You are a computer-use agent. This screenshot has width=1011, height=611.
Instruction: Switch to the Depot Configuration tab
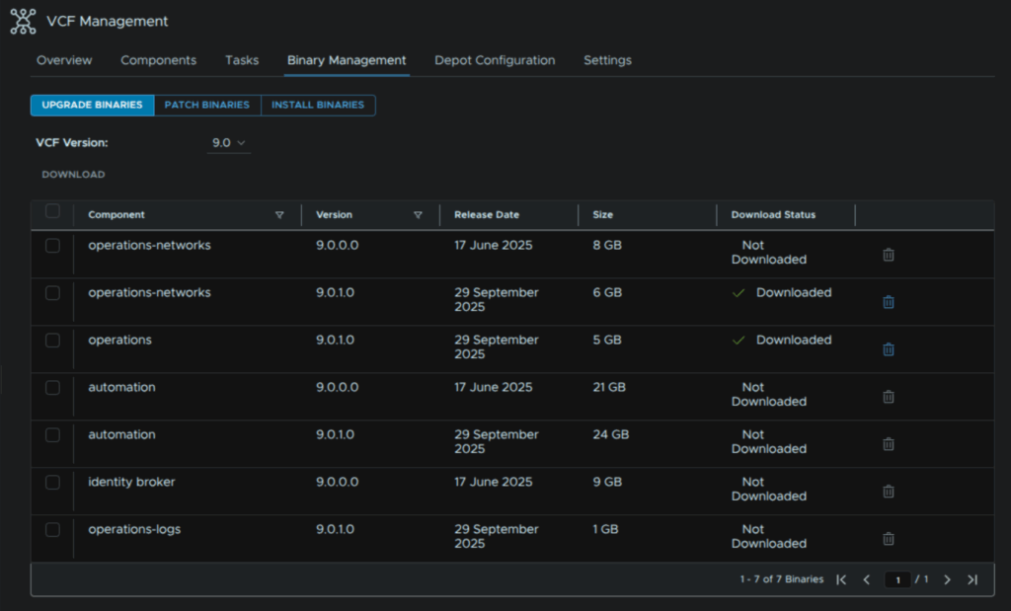pyautogui.click(x=495, y=60)
